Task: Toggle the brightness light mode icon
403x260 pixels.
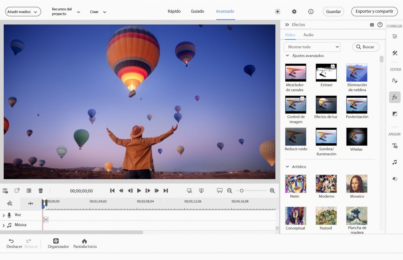Action: [277, 12]
